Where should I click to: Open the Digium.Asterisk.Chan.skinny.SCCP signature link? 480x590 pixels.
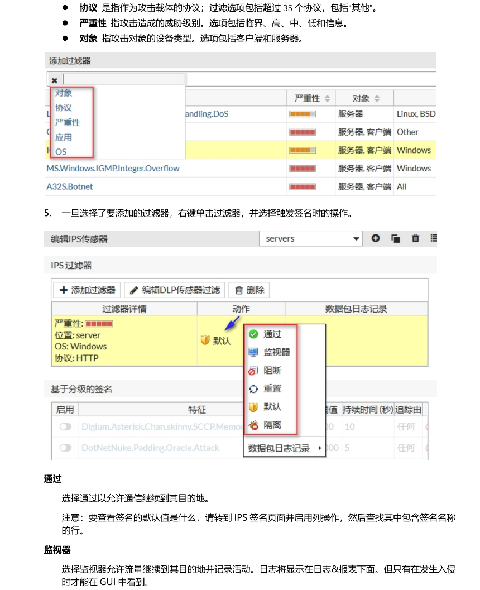[162, 426]
